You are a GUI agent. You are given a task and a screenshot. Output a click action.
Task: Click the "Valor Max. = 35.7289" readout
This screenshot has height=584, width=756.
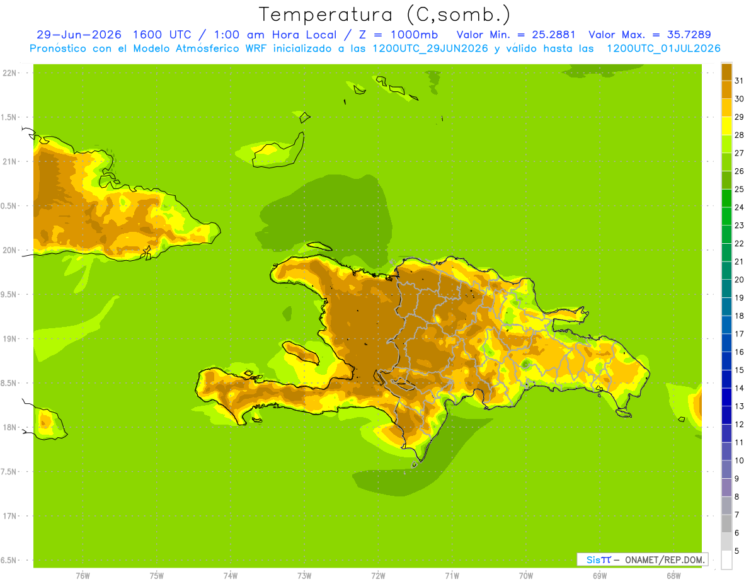tap(650, 35)
